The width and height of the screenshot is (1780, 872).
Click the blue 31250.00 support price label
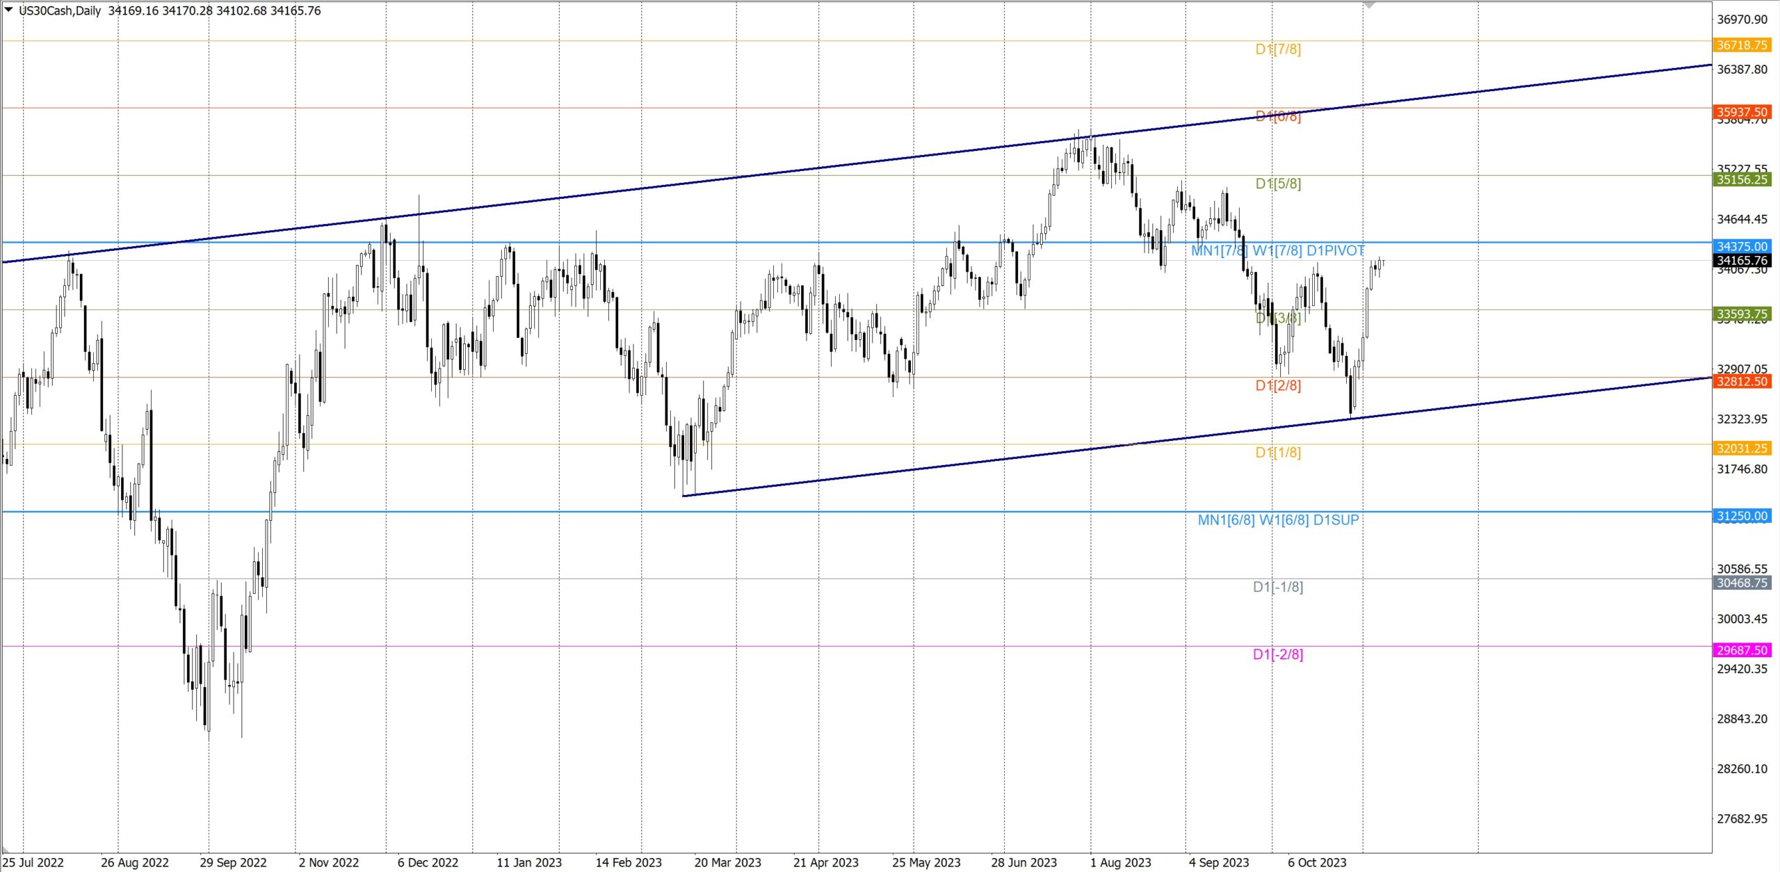(x=1741, y=516)
